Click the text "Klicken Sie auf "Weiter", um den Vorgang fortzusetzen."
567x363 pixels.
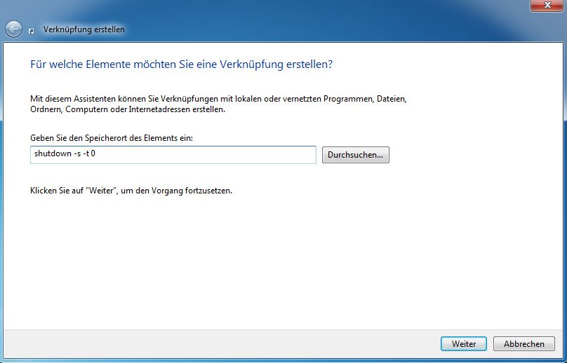pyautogui.click(x=131, y=191)
